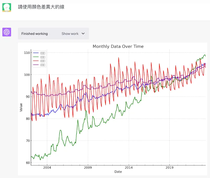Click the 70 y-axis tick label
The height and width of the screenshot is (178, 210).
click(28, 141)
